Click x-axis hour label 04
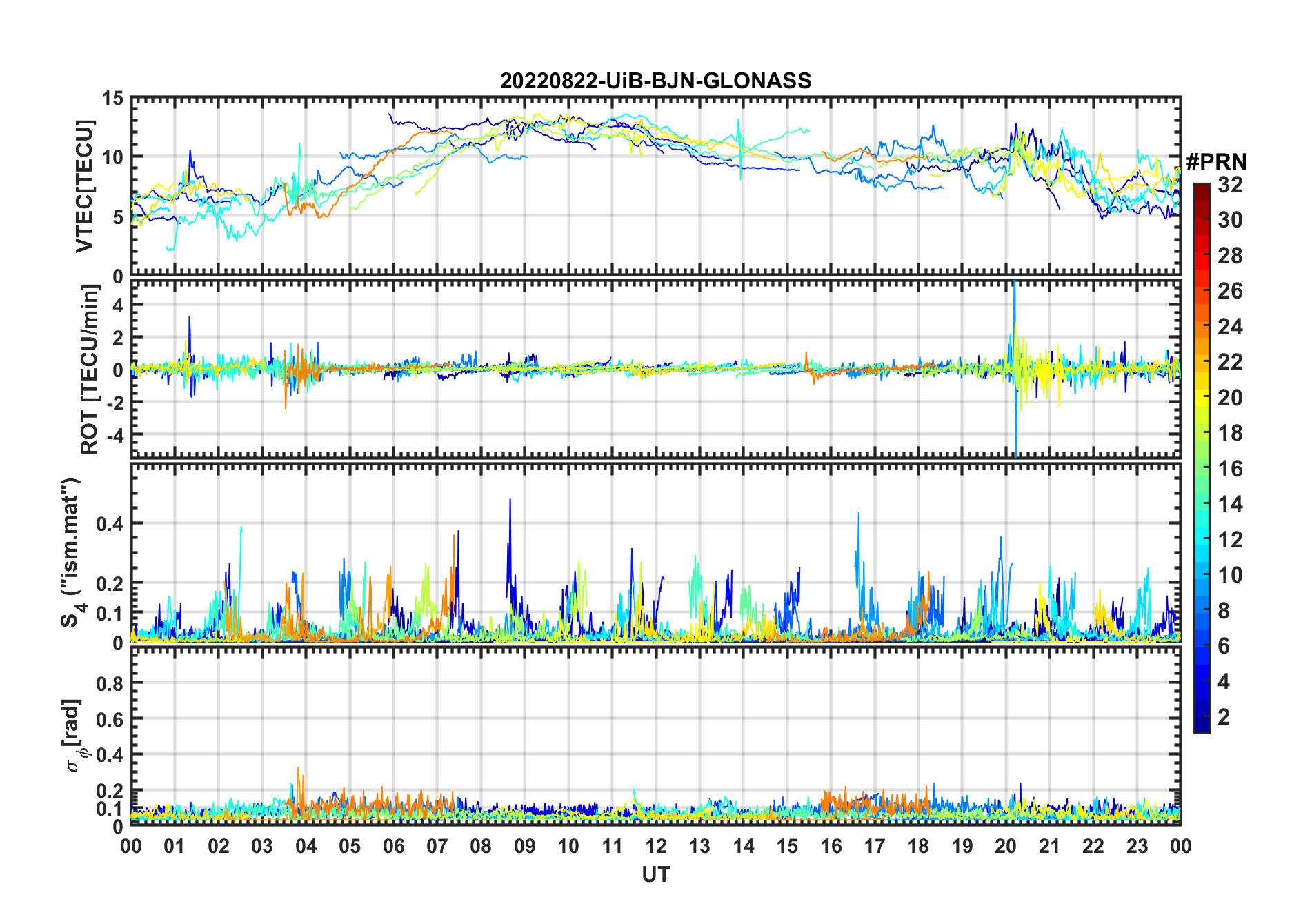 [x=306, y=846]
